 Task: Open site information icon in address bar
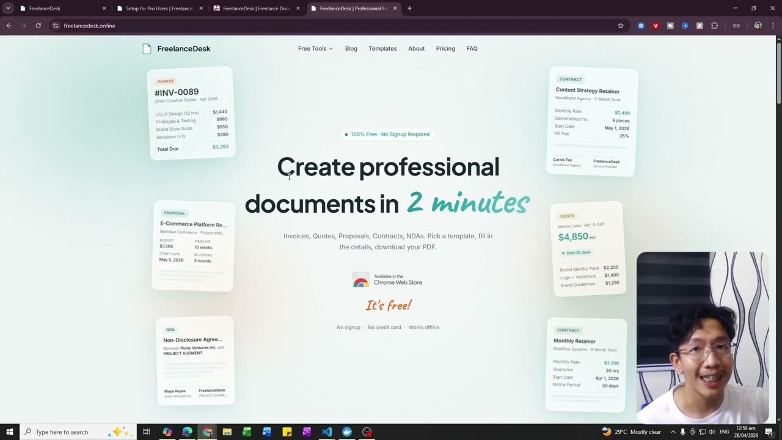click(56, 26)
